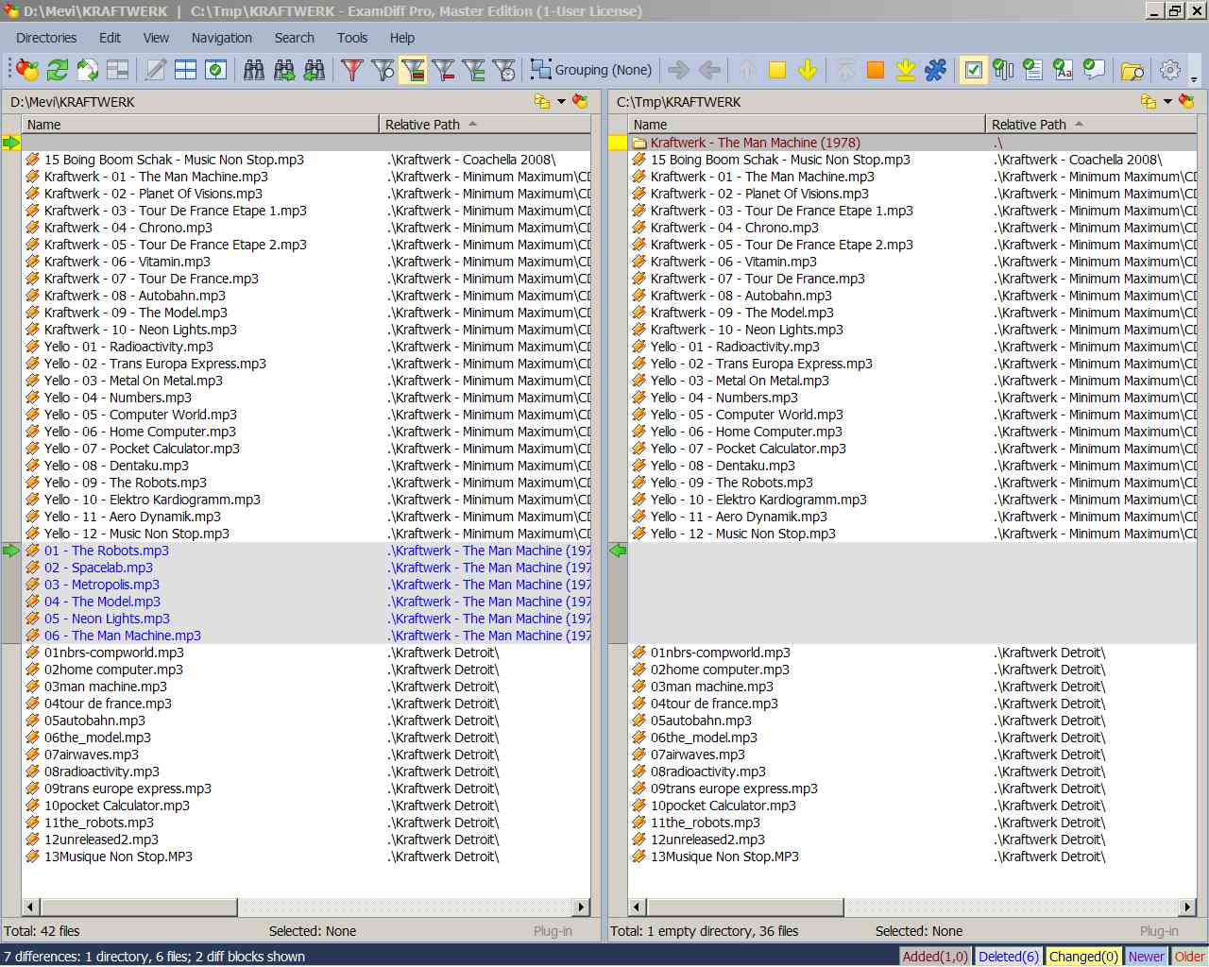The width and height of the screenshot is (1209, 967).
Task: Click the pane layout icon in toolbar
Action: click(118, 70)
